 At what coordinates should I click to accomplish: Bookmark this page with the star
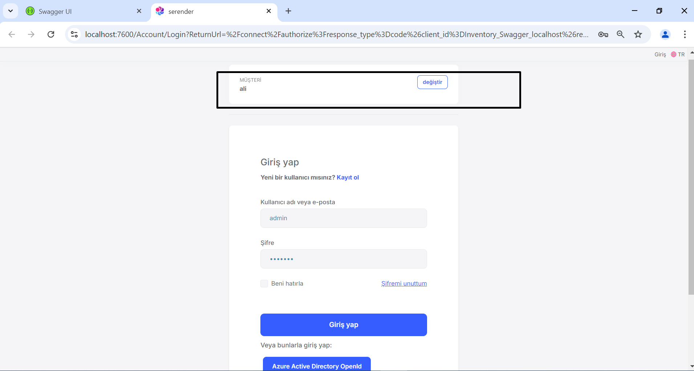pos(638,35)
